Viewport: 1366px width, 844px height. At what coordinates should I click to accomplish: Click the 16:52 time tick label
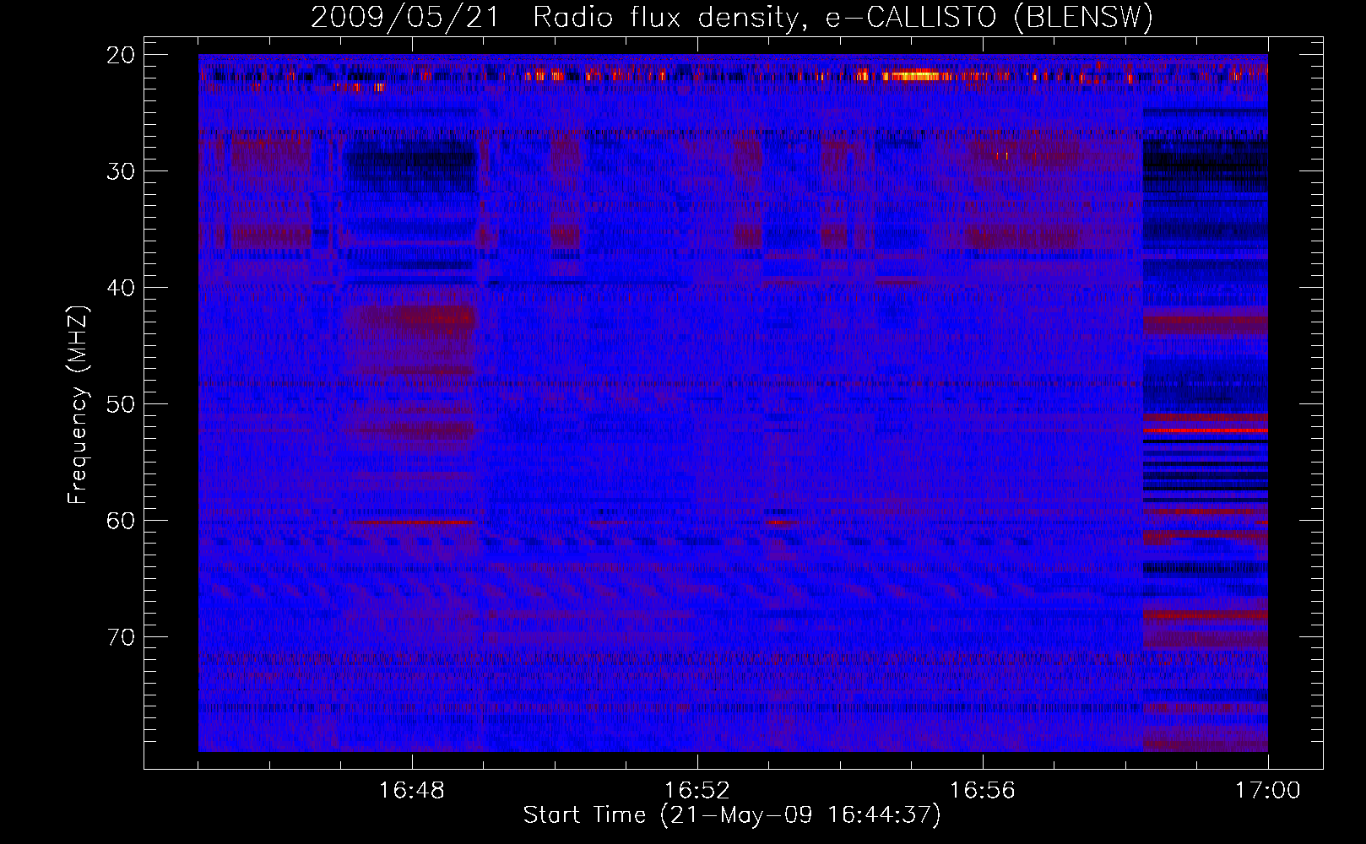click(697, 790)
